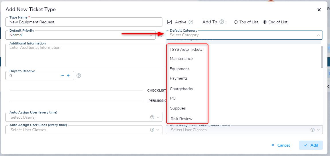
Task: Select Payments category option
Action: click(x=179, y=78)
